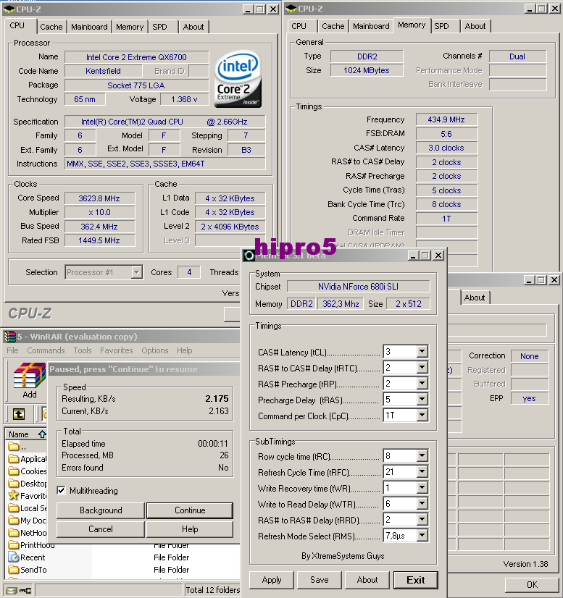Switch to Cache tab in left CPU-Z
Viewport: 563px width, 598px height.
51,27
